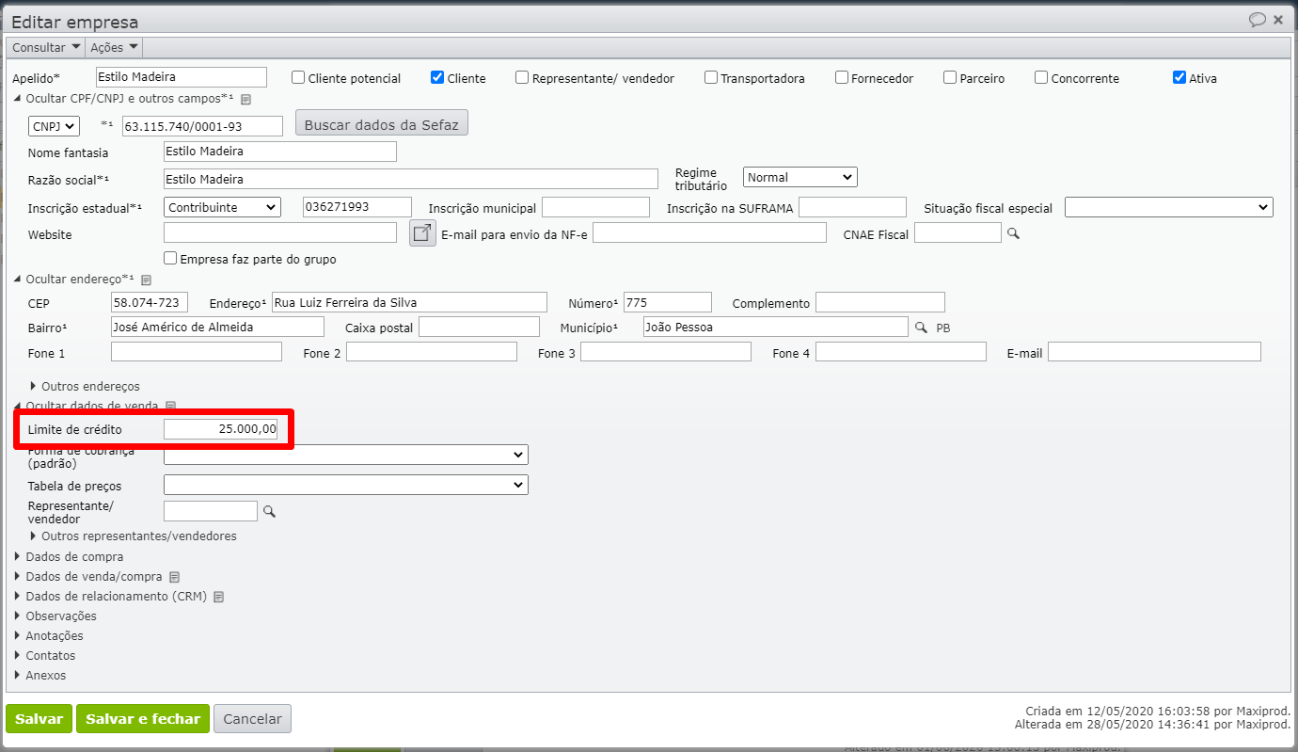Screen dimensions: 1298x752
Task: Click note icon beside Ocultar CPF/CNPJ section
Action: [x=245, y=99]
